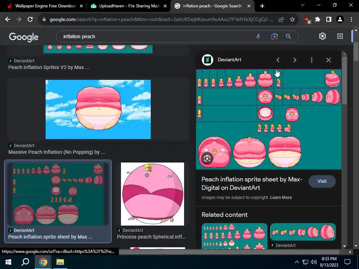Bookmark this page with the star icon

coord(292,20)
